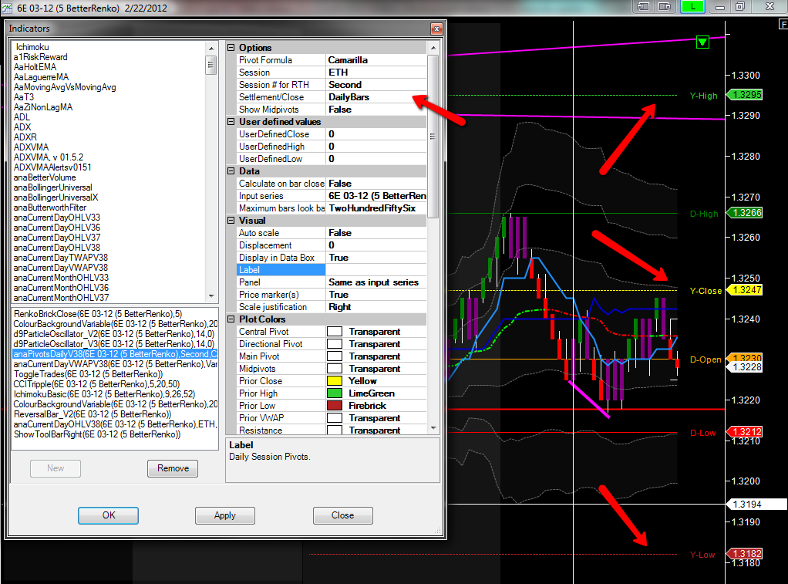Collapse the Plot Colors section
The height and width of the screenshot is (584, 788).
point(231,319)
